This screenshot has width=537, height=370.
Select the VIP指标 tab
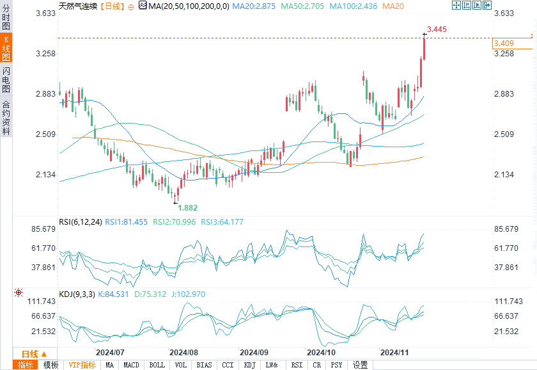82,365
